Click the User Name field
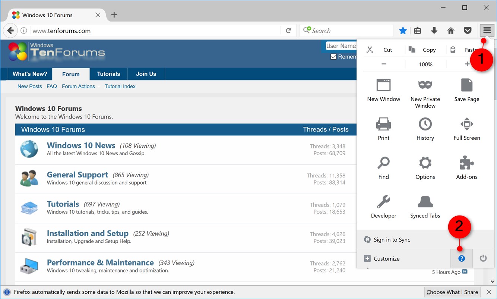This screenshot has width=497, height=299. click(x=341, y=46)
